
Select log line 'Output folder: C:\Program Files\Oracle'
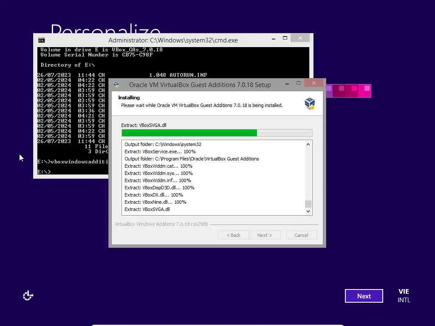click(192, 159)
